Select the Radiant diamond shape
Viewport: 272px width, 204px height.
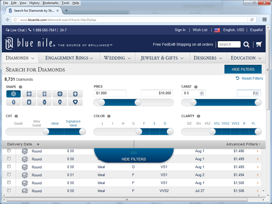[29, 102]
